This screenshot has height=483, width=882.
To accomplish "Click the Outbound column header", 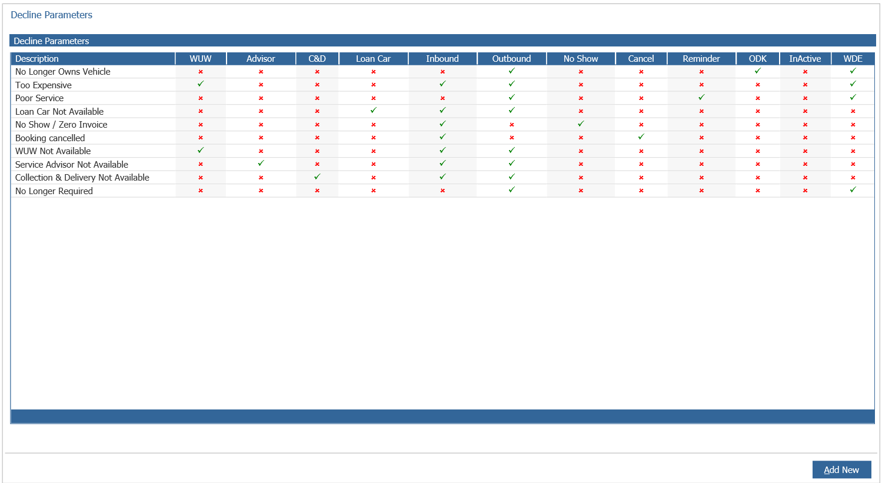I will point(511,59).
